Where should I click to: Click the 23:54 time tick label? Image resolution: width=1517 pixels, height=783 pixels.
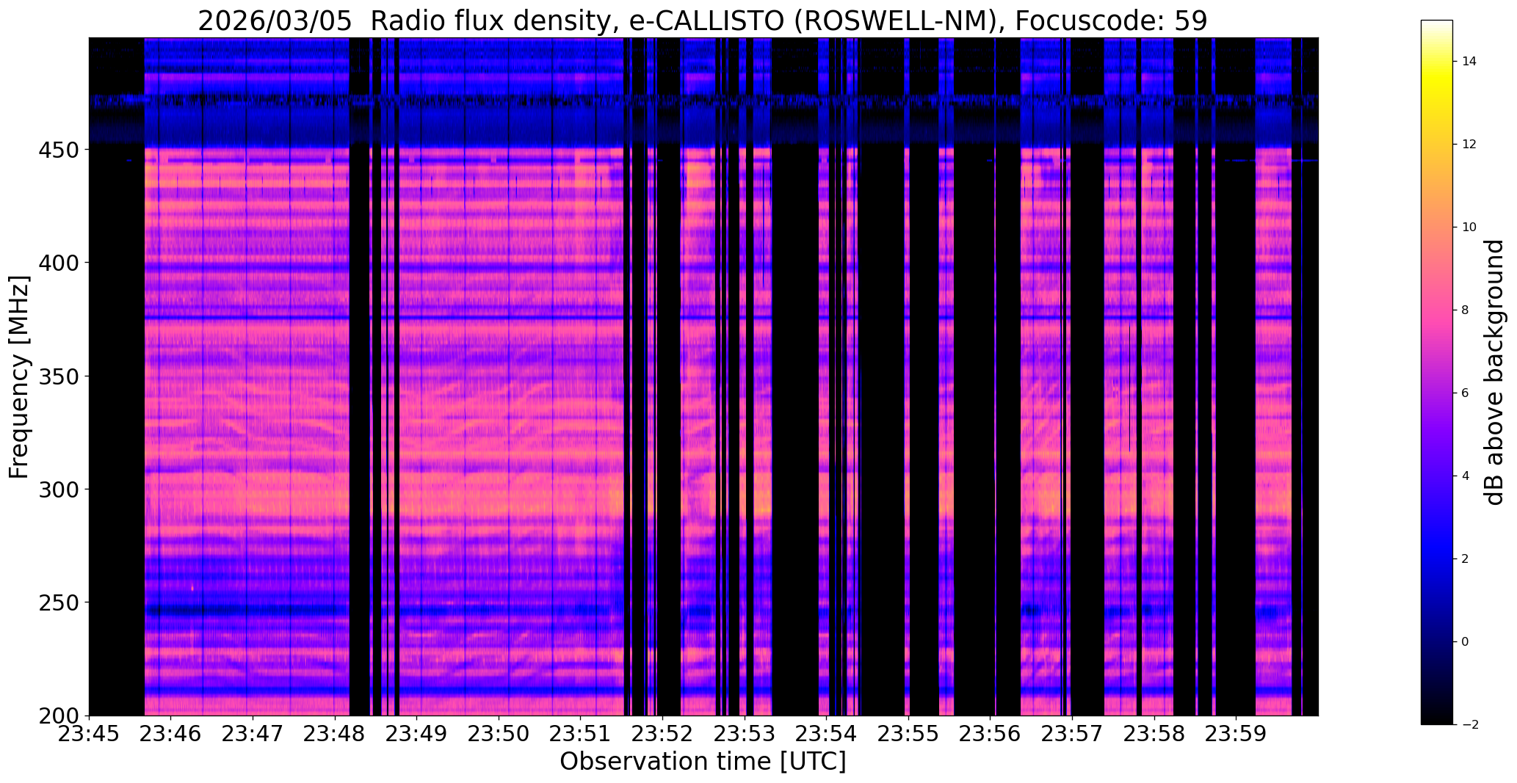coord(827,735)
